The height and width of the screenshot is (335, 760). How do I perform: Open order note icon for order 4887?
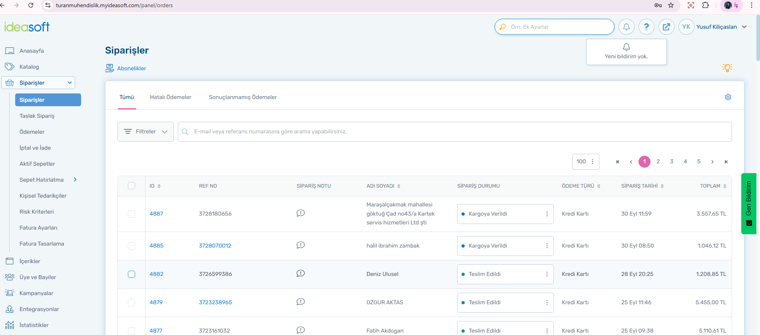pos(300,213)
